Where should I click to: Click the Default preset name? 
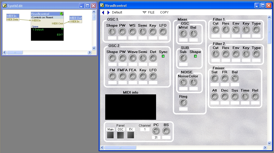click(x=117, y=12)
